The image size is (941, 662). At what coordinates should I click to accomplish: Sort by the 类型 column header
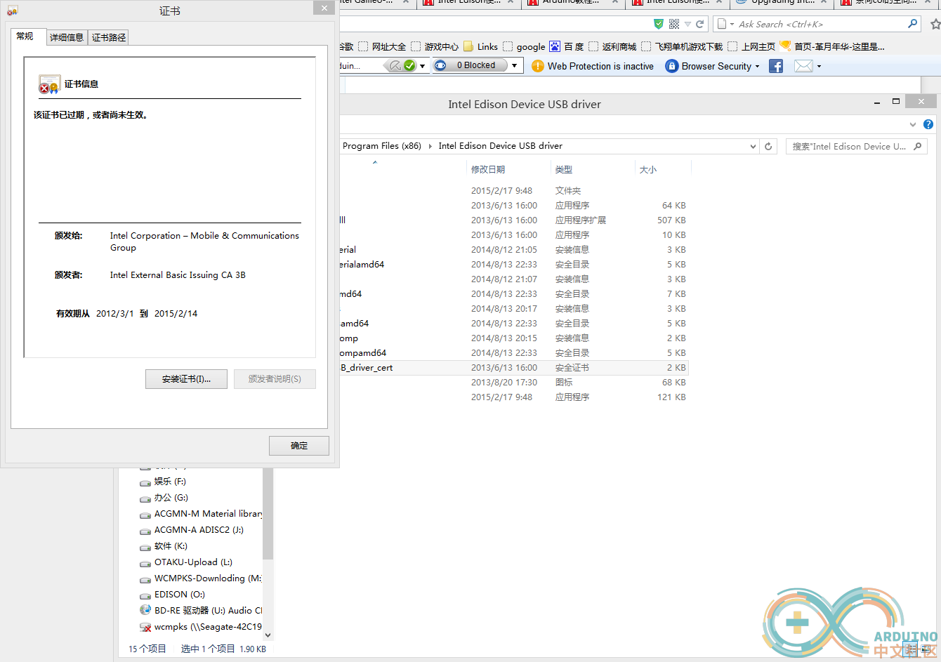593,169
